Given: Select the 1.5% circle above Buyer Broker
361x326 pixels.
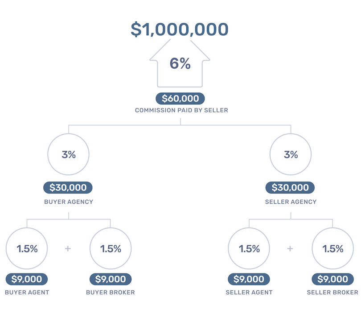Looking at the screenshot, I should [111, 248].
